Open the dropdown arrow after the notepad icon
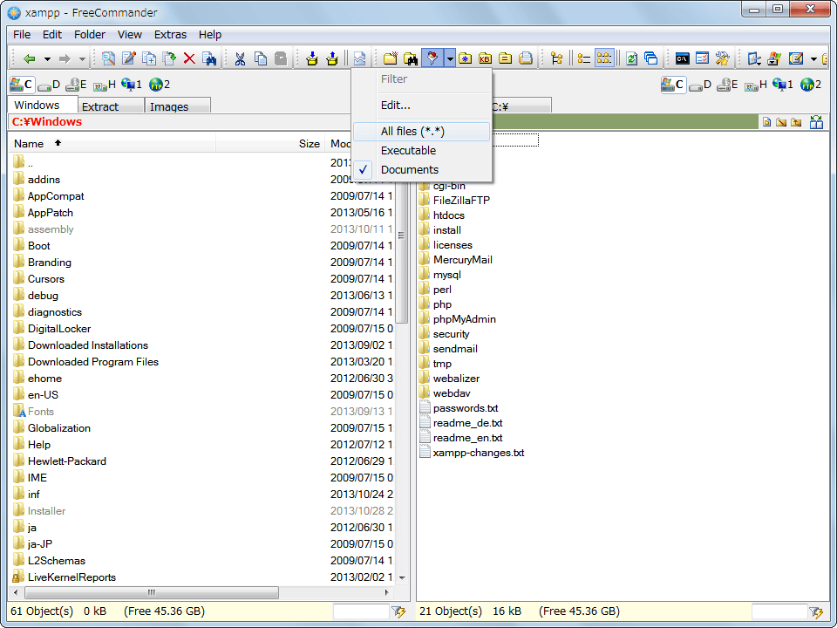 pos(813,58)
